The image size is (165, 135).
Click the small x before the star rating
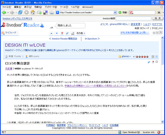pos(134,57)
